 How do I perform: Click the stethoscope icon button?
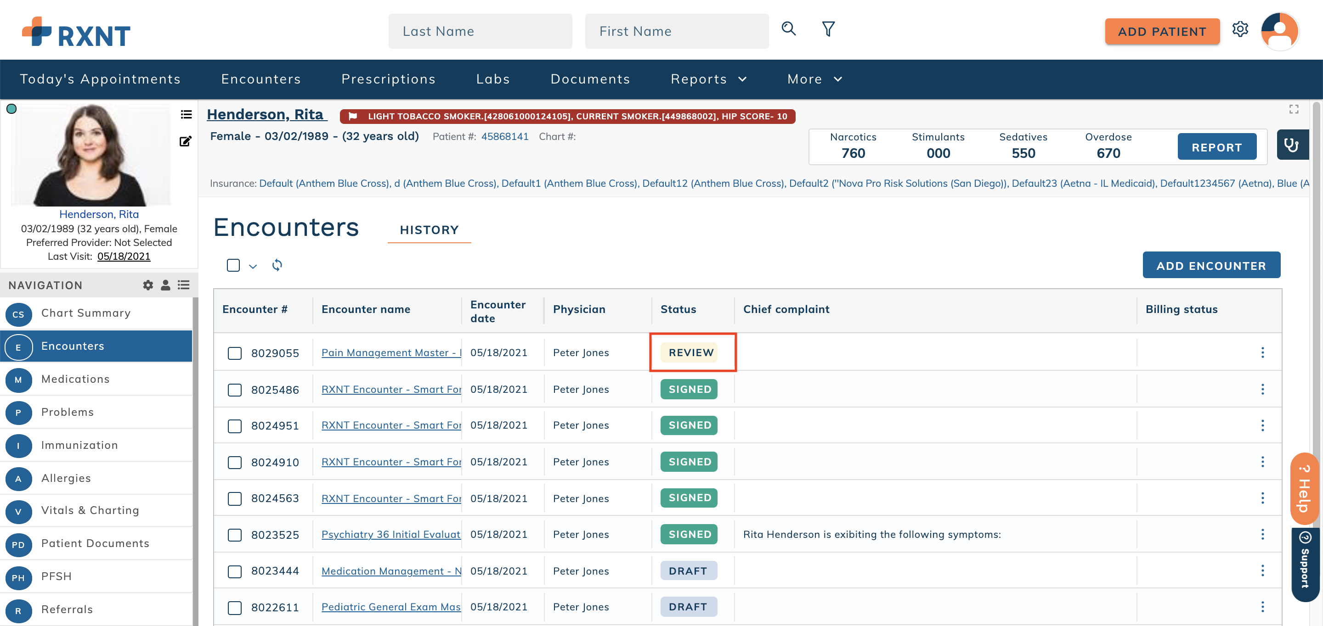tap(1292, 145)
